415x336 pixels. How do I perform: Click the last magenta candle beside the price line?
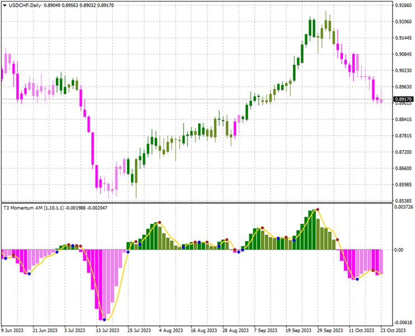(381, 100)
